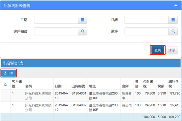Click the 5,200 summary tax total
This screenshot has width=182, height=121.
pyautogui.click(x=162, y=117)
